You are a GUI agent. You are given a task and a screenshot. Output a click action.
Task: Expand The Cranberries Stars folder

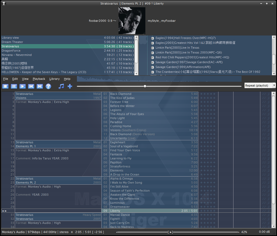point(152,72)
